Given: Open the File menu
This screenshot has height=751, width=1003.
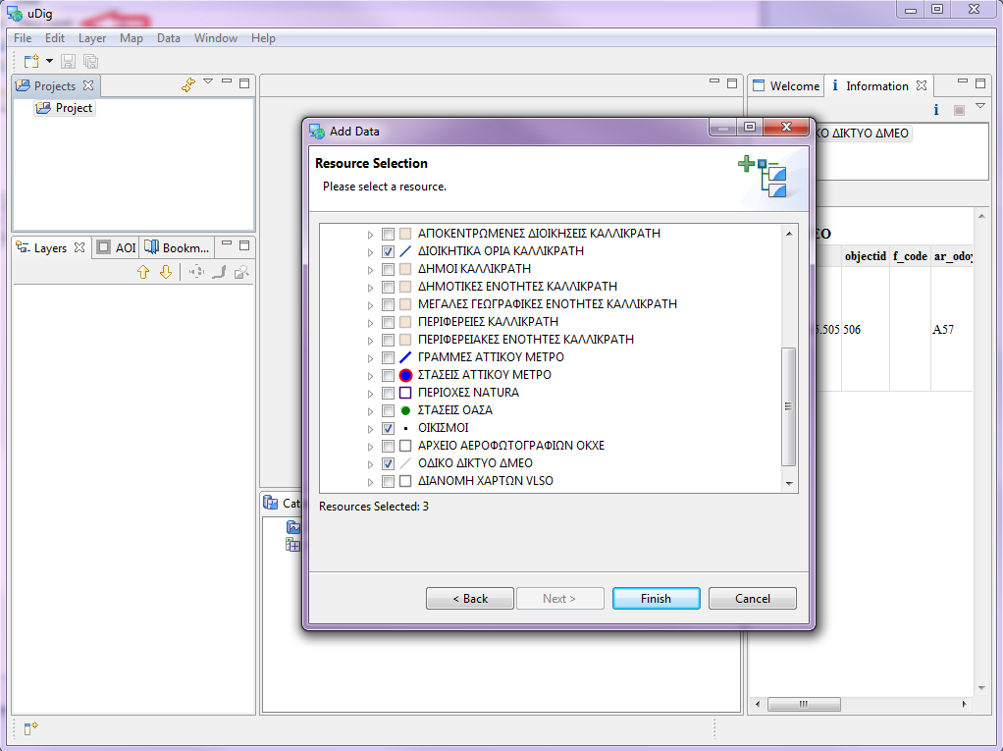Looking at the screenshot, I should click(23, 38).
